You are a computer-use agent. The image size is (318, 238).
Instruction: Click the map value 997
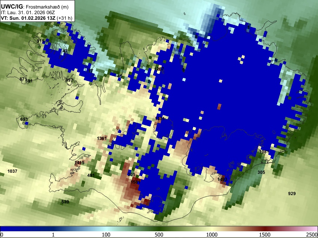(x=69, y=80)
